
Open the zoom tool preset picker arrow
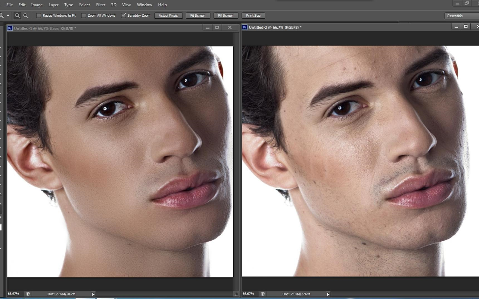coord(8,16)
